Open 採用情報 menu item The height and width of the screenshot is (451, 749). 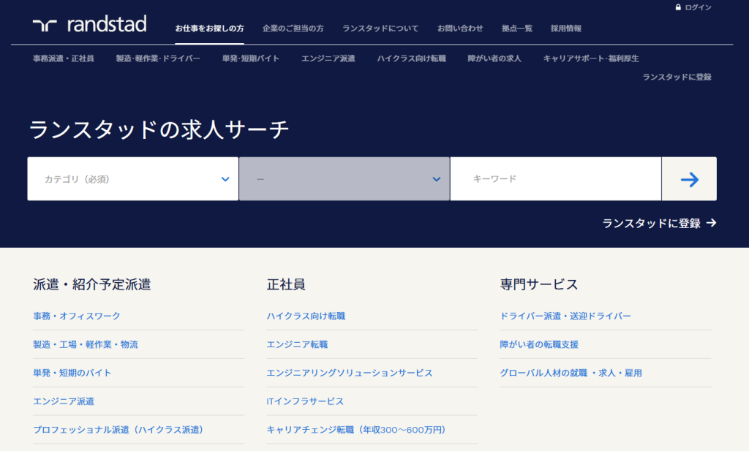(x=566, y=29)
